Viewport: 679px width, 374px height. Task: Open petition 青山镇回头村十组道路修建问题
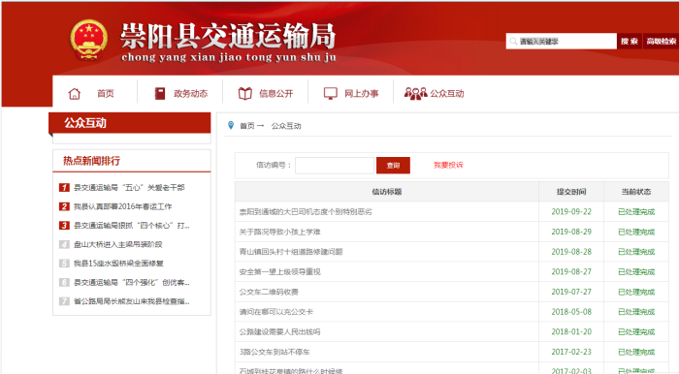pyautogui.click(x=291, y=252)
